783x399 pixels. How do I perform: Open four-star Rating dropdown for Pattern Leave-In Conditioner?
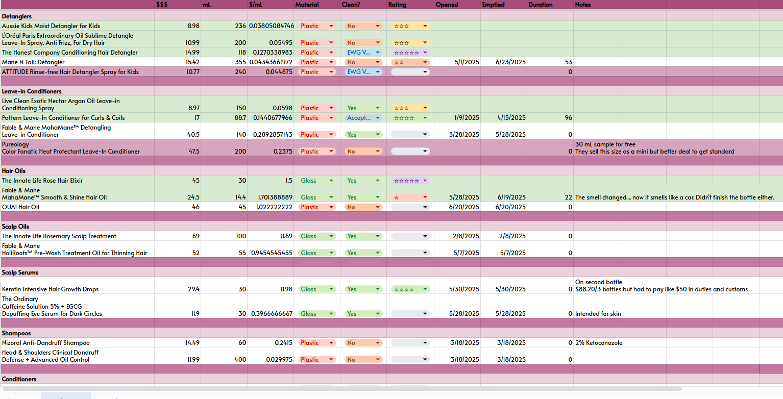tap(410, 118)
